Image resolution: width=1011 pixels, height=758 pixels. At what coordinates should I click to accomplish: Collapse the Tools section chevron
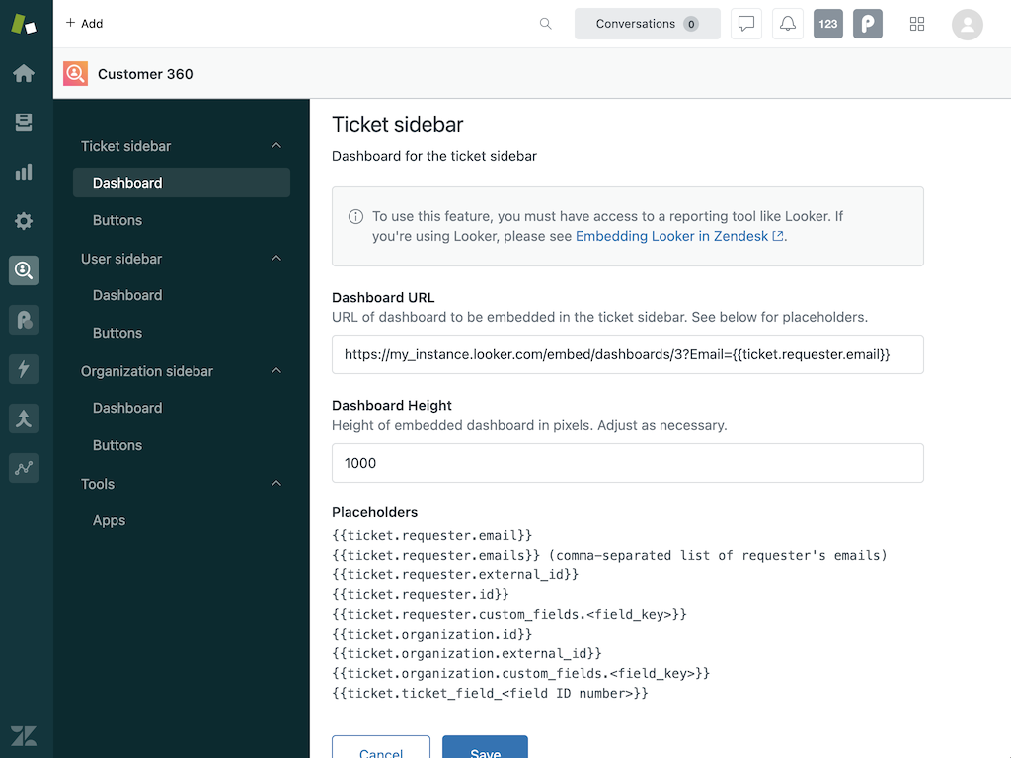(276, 484)
